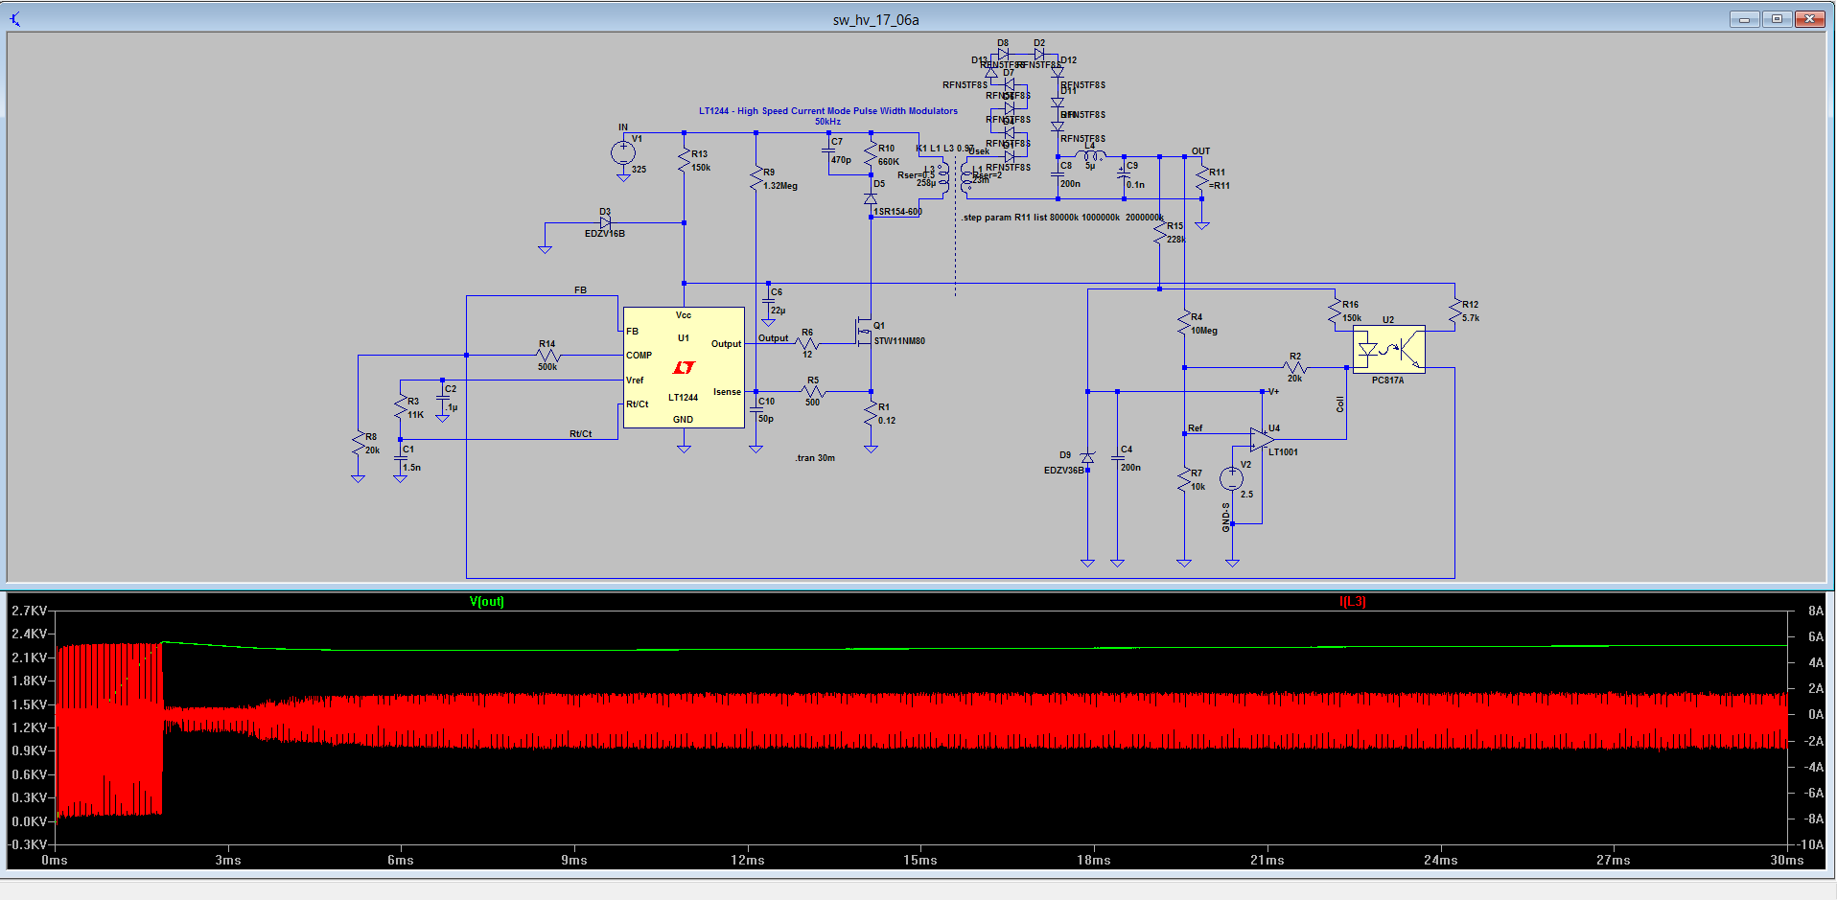This screenshot has height=900, width=1837.
Task: Click the LT1001 op-amp U4 symbol
Action: [x=1263, y=440]
